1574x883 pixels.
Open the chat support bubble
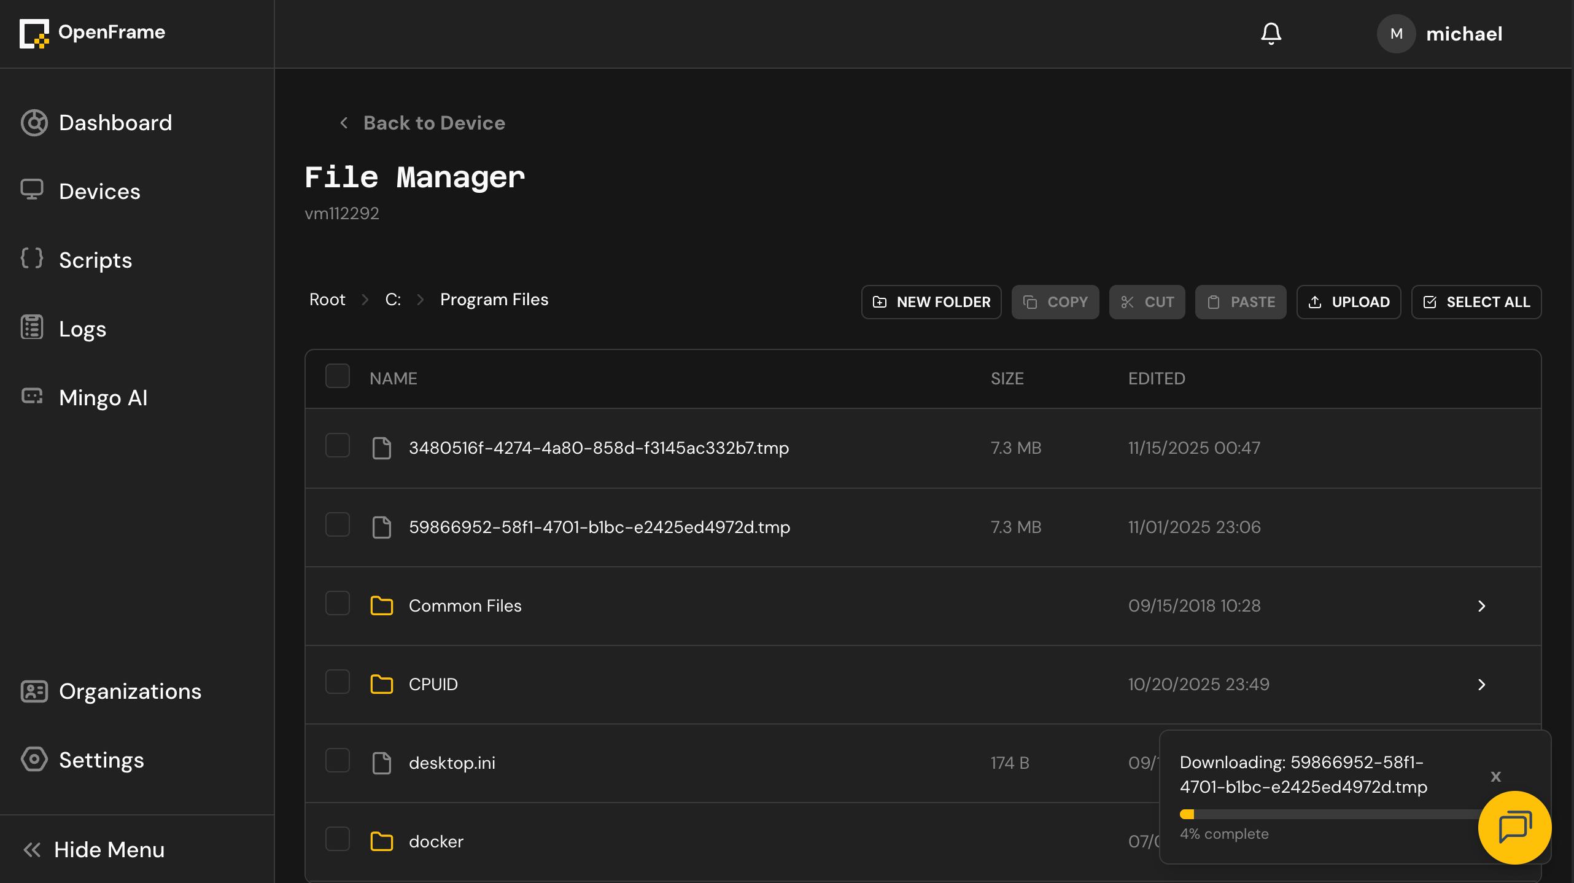click(x=1514, y=827)
